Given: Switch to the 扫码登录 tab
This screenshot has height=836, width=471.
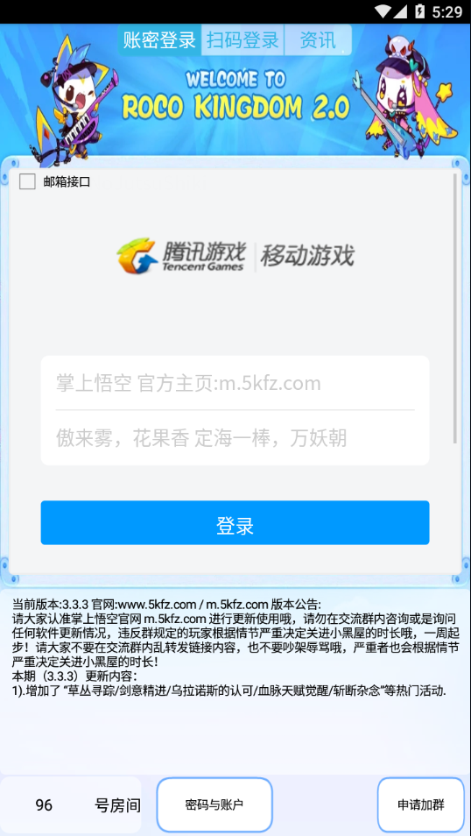Looking at the screenshot, I should point(243,40).
